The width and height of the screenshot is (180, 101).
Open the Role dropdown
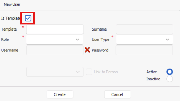click(x=55, y=39)
